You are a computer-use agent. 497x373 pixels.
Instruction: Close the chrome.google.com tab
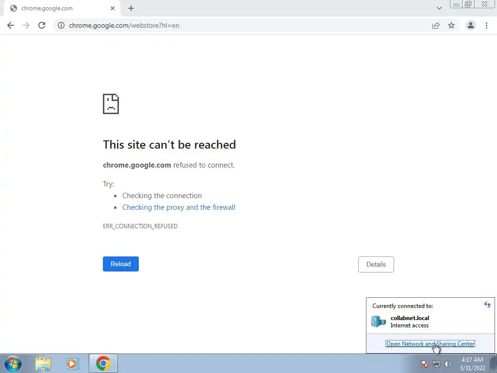point(113,8)
